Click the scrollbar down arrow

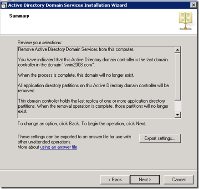point(178,115)
